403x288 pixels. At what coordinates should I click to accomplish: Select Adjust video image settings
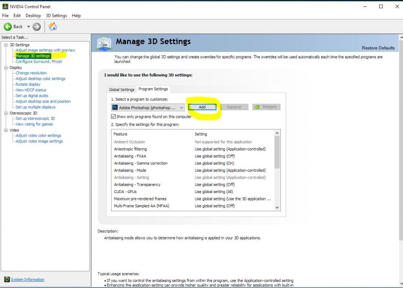click(39, 141)
